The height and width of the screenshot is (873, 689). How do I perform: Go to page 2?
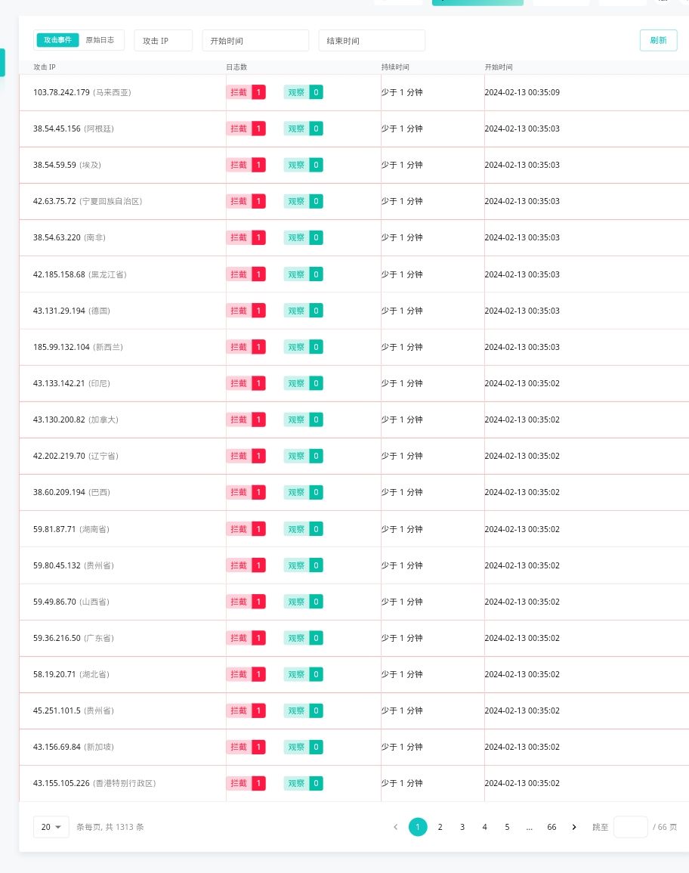tap(440, 827)
